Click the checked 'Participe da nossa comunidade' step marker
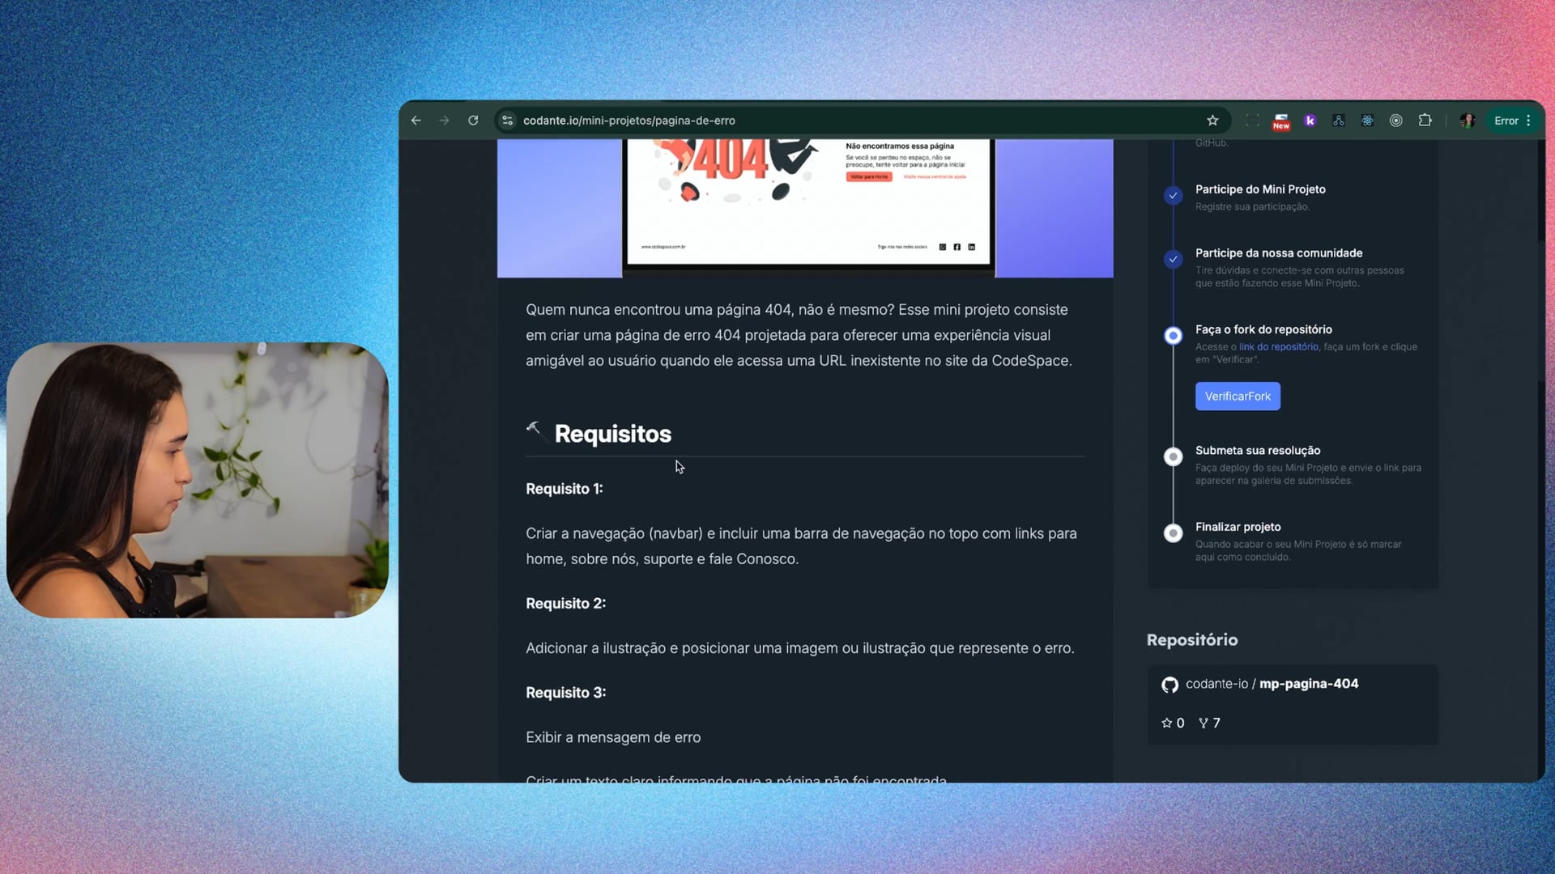Screen dimensions: 1555x874 (x=1173, y=259)
